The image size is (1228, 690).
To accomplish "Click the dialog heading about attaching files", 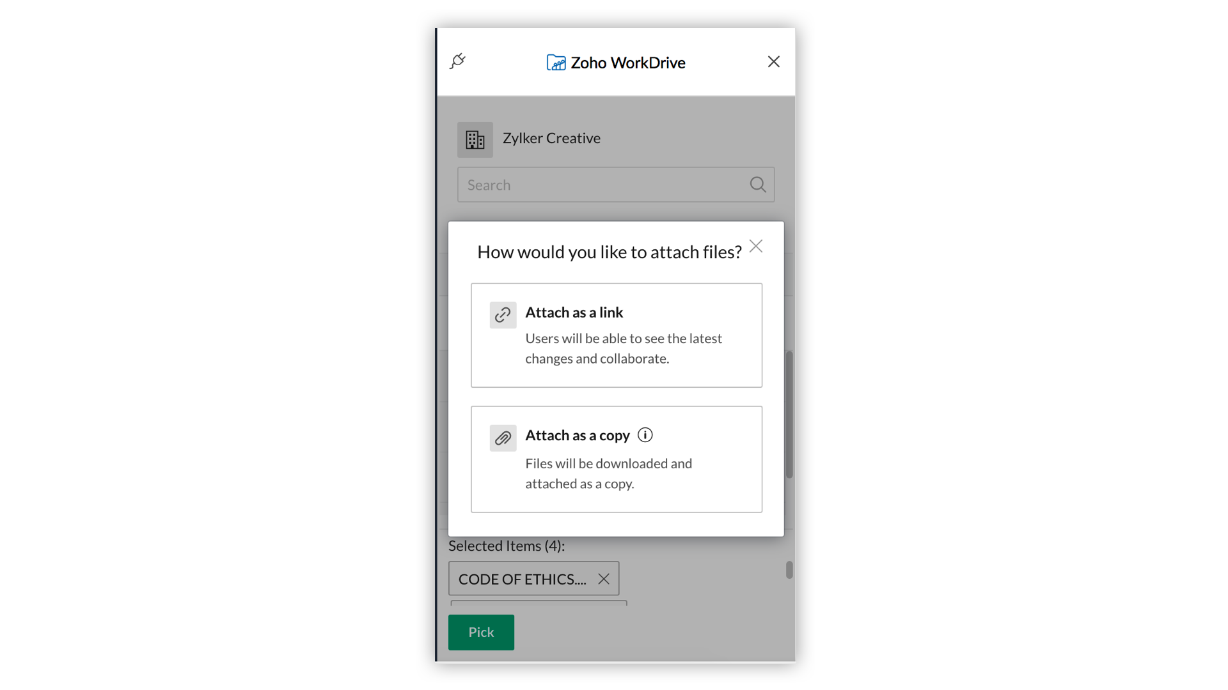I will [609, 252].
